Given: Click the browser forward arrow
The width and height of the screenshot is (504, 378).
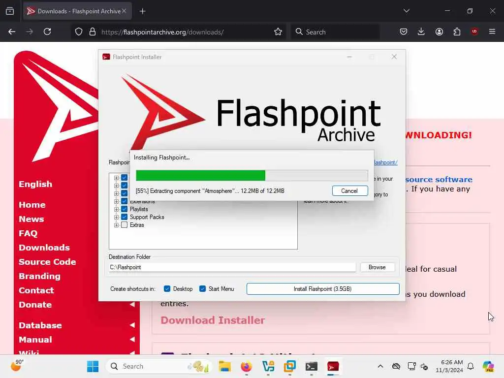Looking at the screenshot, I should 30,31.
